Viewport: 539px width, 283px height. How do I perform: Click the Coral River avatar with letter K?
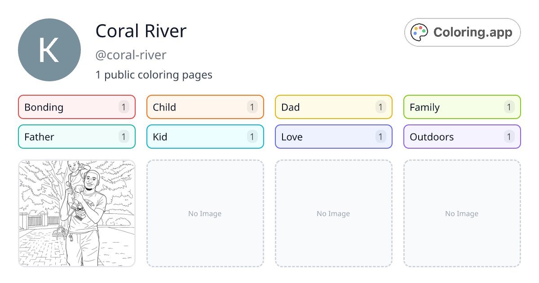click(x=49, y=50)
